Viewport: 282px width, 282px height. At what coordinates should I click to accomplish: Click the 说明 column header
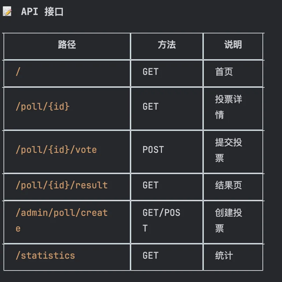click(x=233, y=45)
